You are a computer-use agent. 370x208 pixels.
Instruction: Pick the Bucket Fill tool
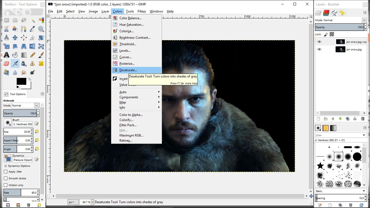click(15, 55)
